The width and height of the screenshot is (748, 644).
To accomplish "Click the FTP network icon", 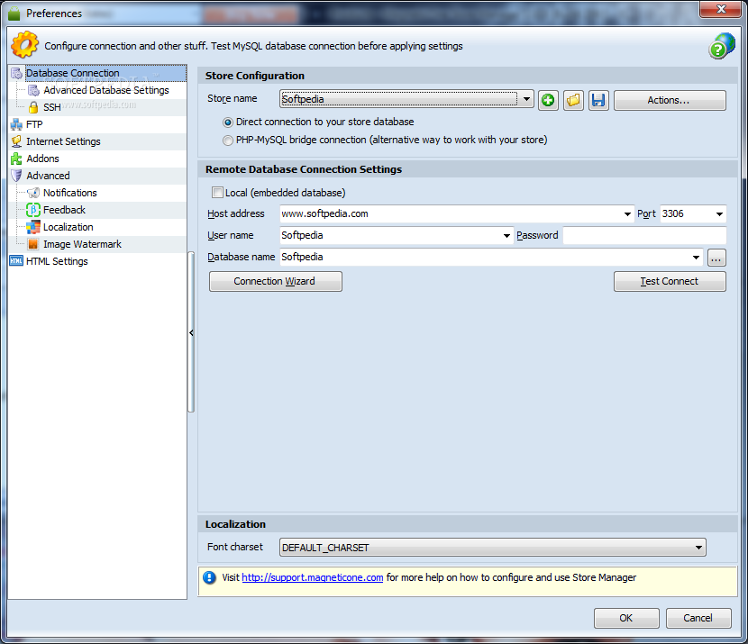I will point(17,124).
